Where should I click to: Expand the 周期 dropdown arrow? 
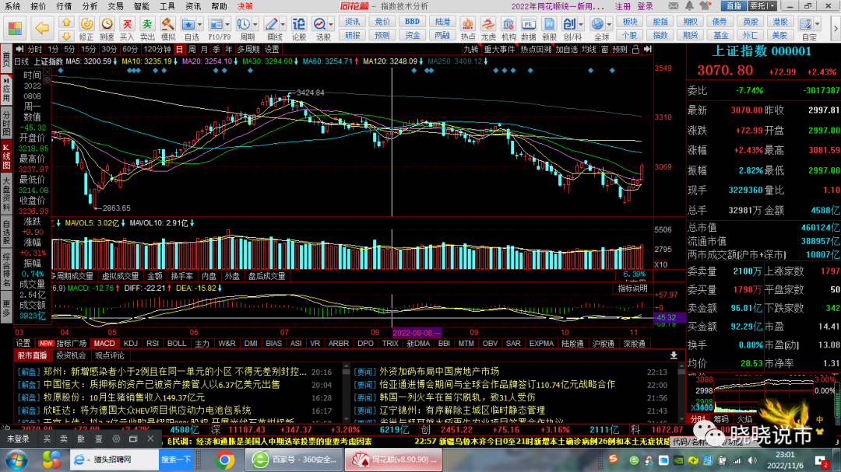click(255, 25)
